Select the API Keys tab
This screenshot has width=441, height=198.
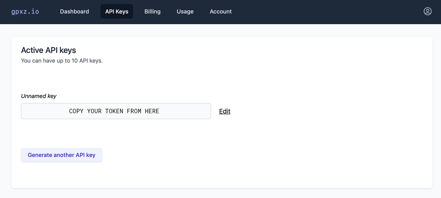point(117,12)
